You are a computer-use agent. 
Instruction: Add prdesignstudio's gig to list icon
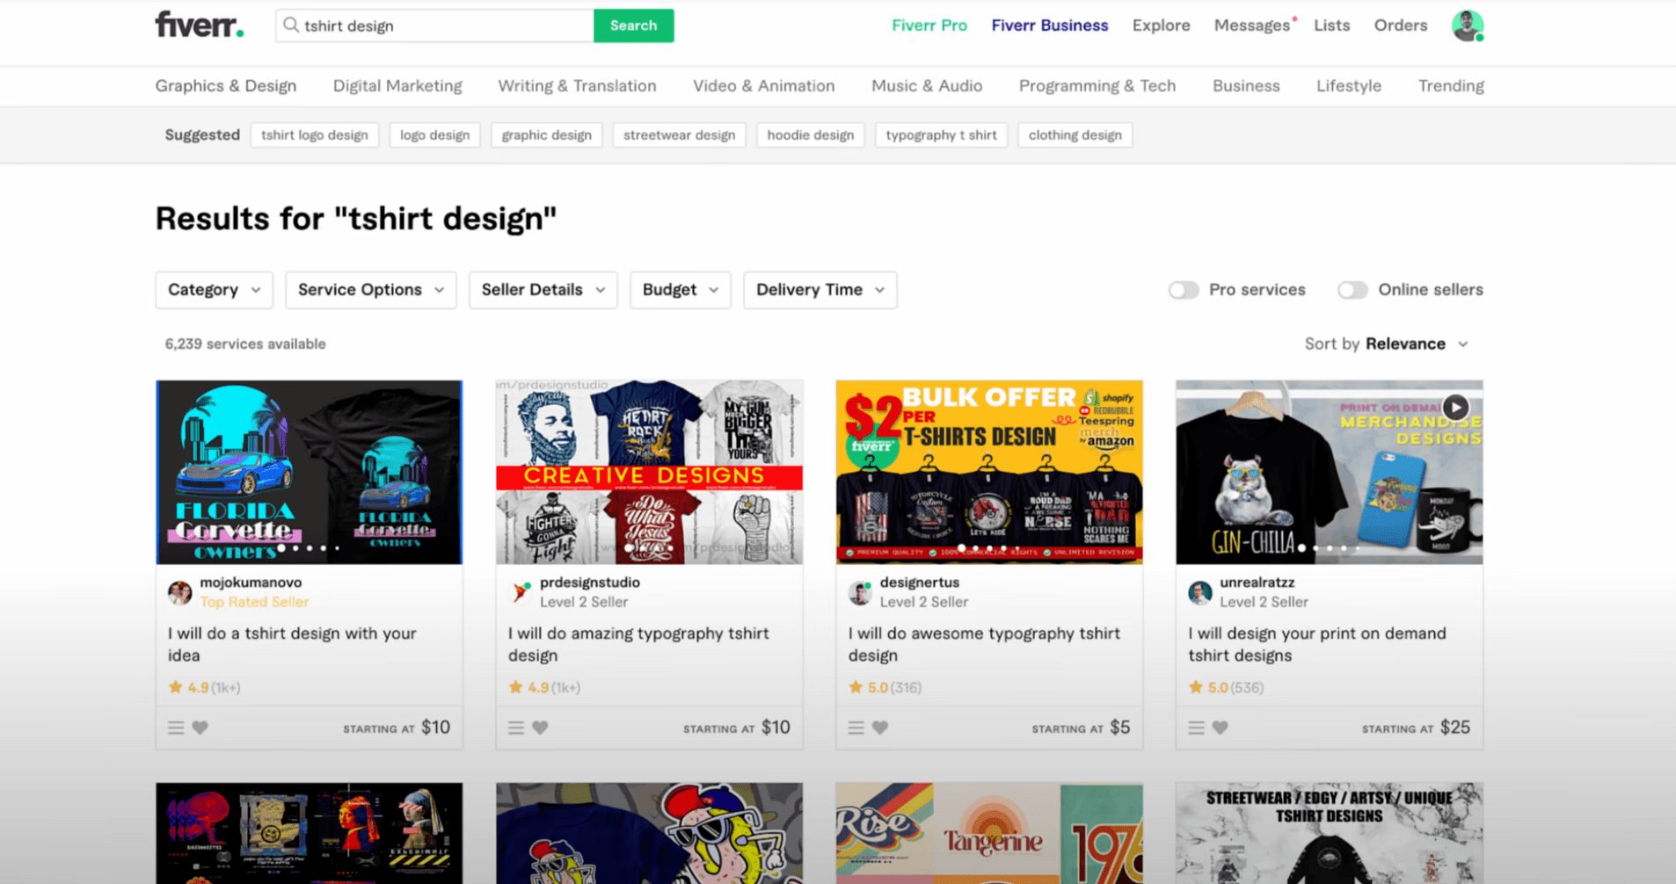click(x=516, y=728)
